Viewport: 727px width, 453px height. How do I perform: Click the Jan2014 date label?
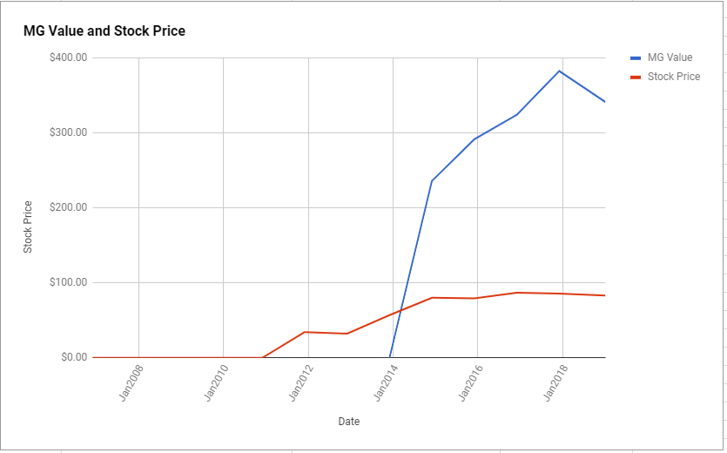(386, 383)
